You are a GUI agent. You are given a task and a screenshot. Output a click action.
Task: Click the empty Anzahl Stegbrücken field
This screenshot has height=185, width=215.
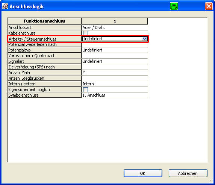coord(115,78)
